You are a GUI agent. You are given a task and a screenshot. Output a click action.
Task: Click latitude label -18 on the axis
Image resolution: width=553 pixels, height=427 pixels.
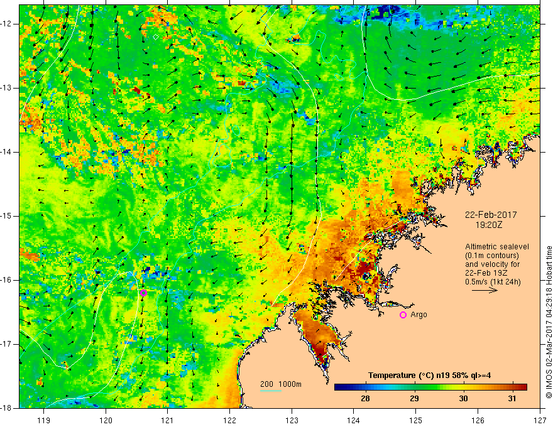[6, 408]
